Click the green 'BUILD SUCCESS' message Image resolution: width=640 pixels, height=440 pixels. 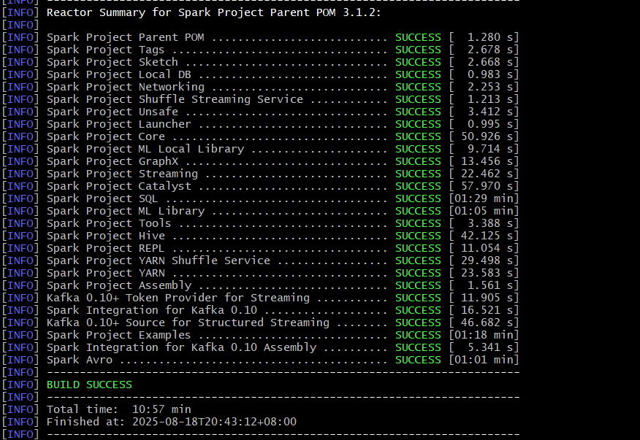click(x=89, y=385)
